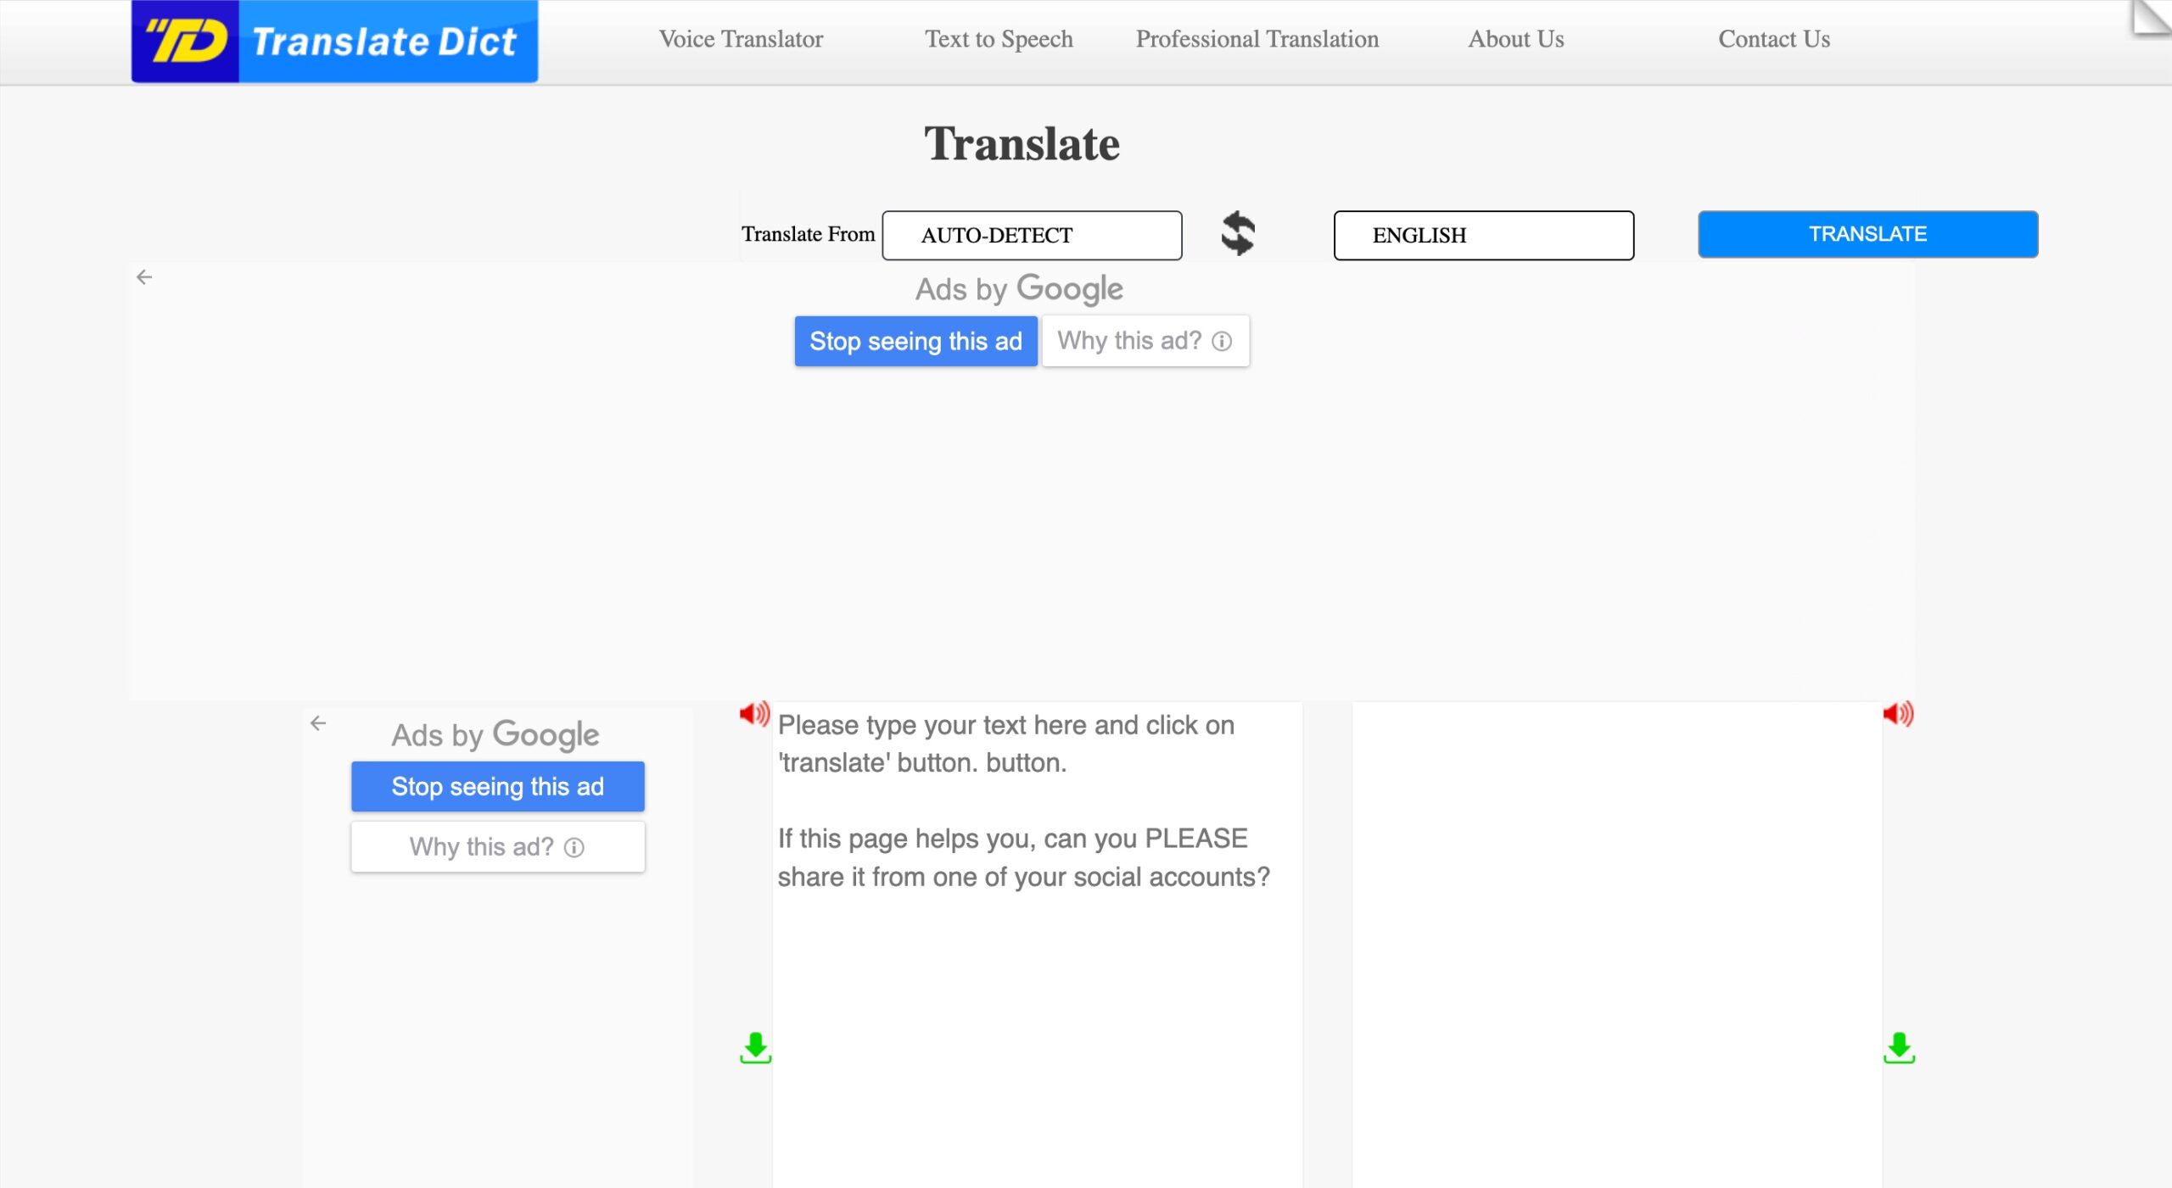Click back arrow in top ad banner
The height and width of the screenshot is (1188, 2172).
144,277
